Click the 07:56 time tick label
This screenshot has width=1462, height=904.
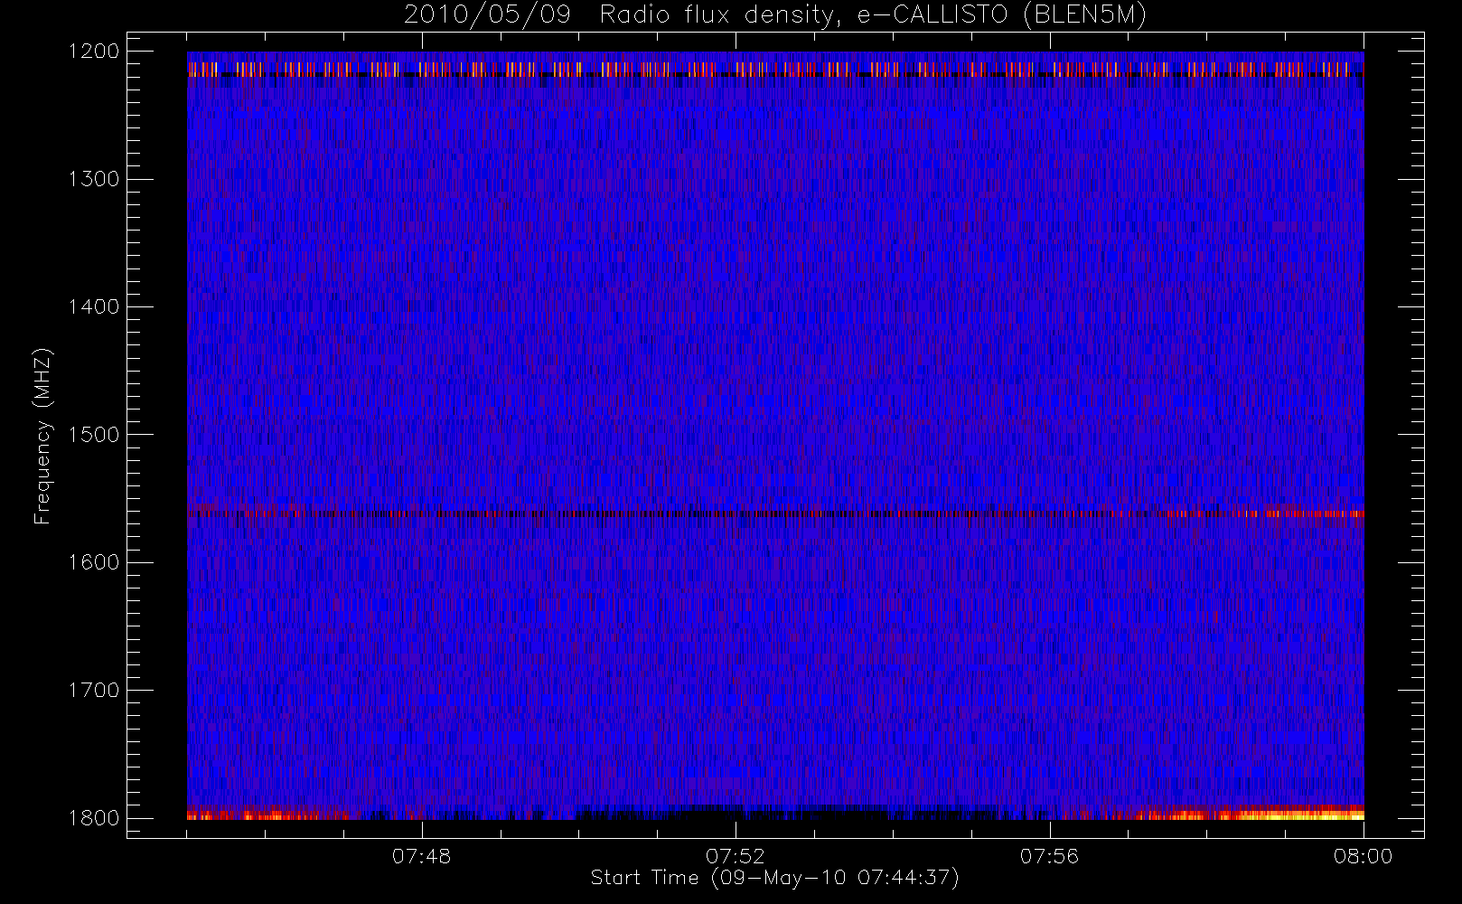point(1049,856)
